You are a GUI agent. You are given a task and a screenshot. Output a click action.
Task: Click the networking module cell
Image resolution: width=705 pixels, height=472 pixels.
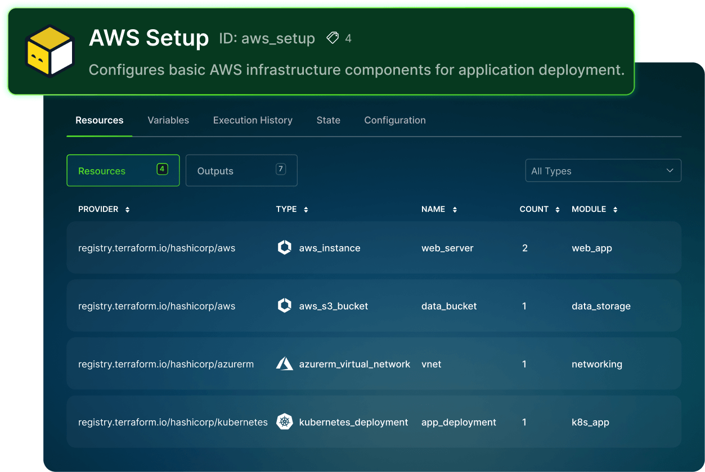[x=597, y=364]
